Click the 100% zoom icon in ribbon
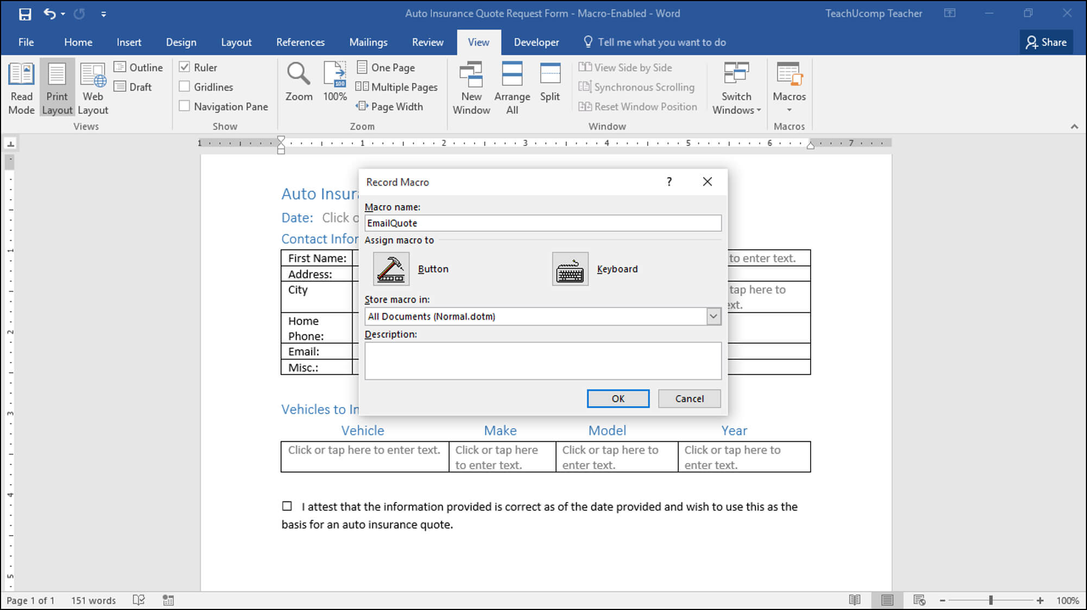The image size is (1087, 610). coord(335,84)
